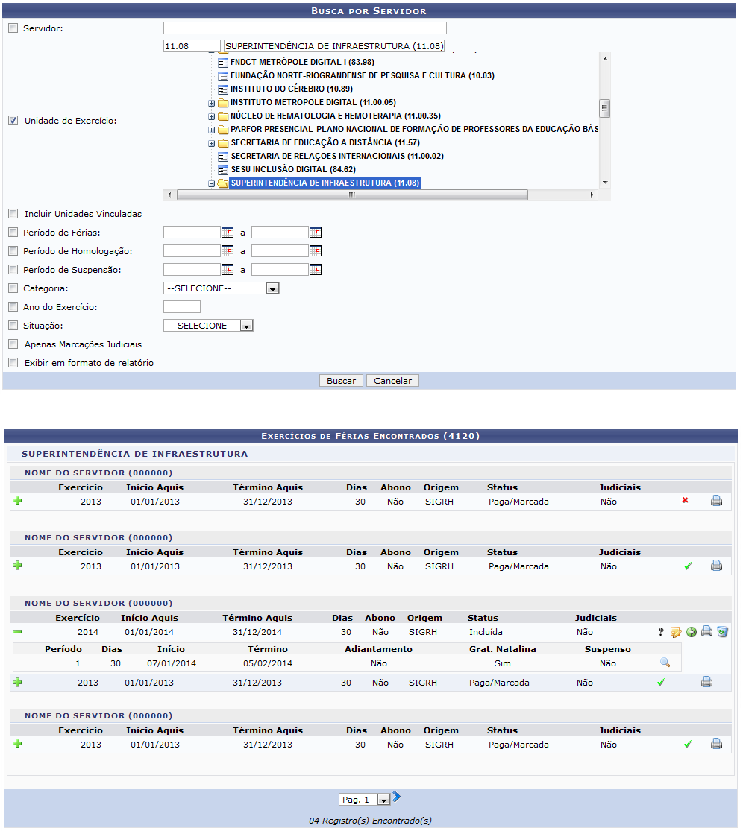Click the Servidor name input field
Screen dimensions: 743x831
[305, 28]
